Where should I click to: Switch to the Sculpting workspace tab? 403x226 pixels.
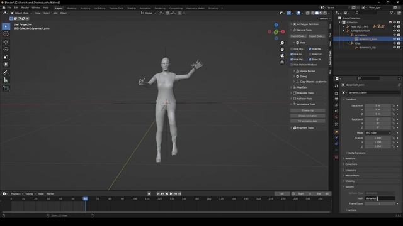[x=86, y=8]
